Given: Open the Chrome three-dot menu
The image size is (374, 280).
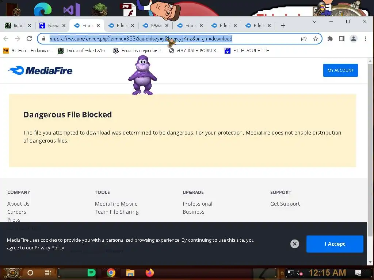Looking at the screenshot, I should (365, 39).
